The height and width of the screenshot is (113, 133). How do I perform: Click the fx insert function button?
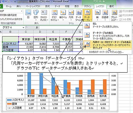pos(37,28)
